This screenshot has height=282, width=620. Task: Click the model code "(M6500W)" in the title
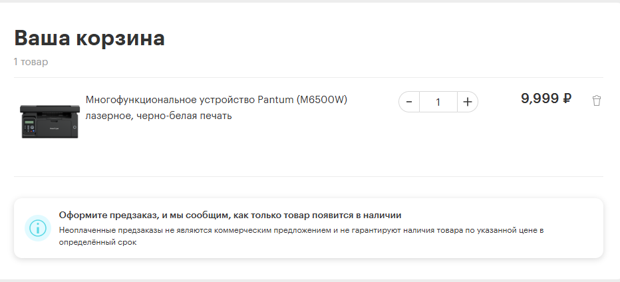(x=322, y=100)
